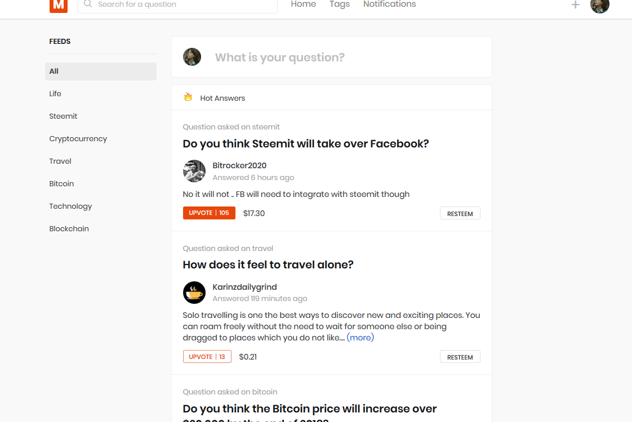Viewport: 632px width, 422px height.
Task: Select the Blockchain feed in sidebar
Action: click(69, 228)
